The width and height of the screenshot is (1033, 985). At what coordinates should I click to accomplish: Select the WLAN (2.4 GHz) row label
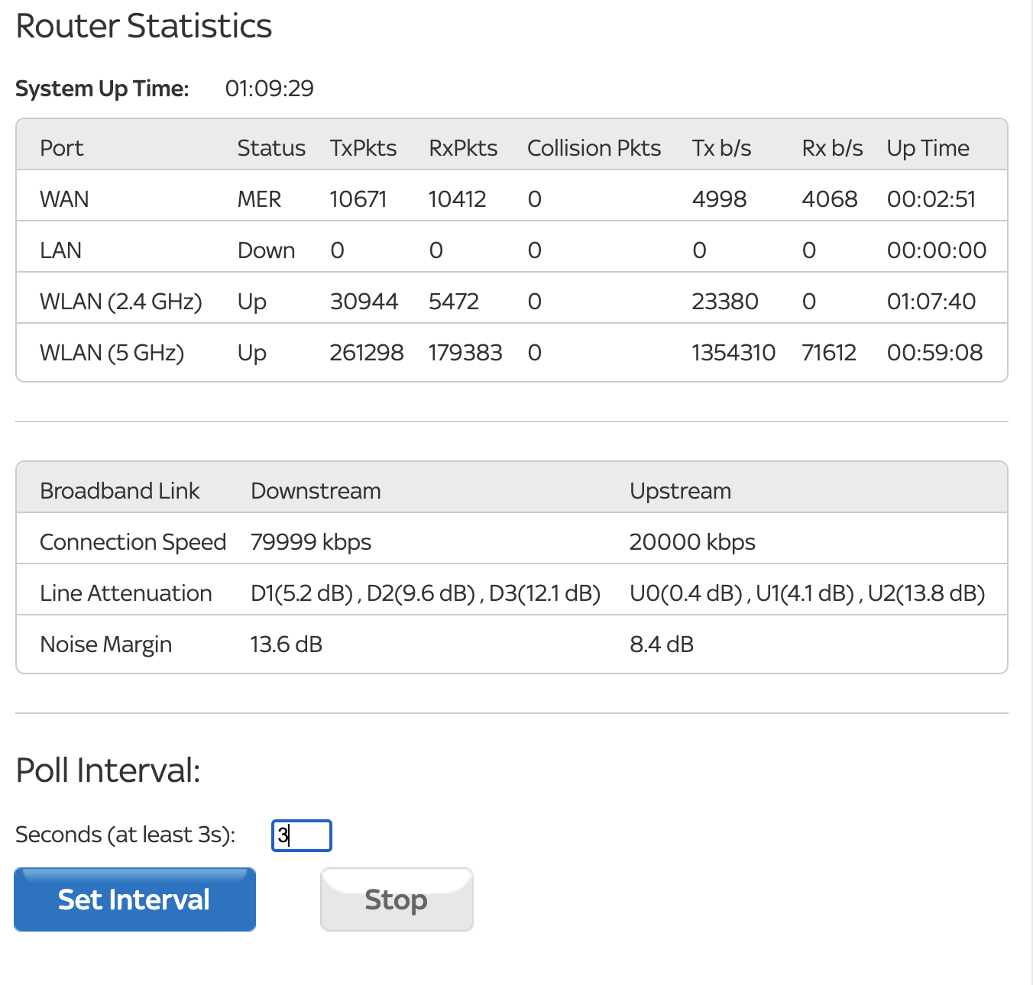tap(121, 302)
